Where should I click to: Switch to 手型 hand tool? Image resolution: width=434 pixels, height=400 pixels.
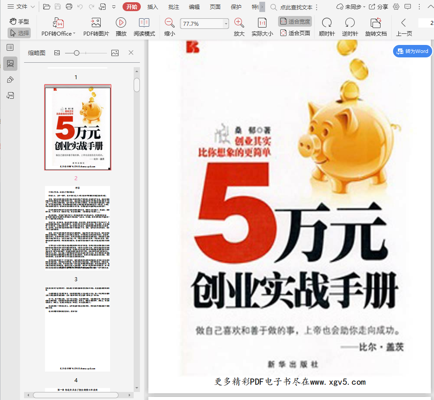click(x=19, y=21)
